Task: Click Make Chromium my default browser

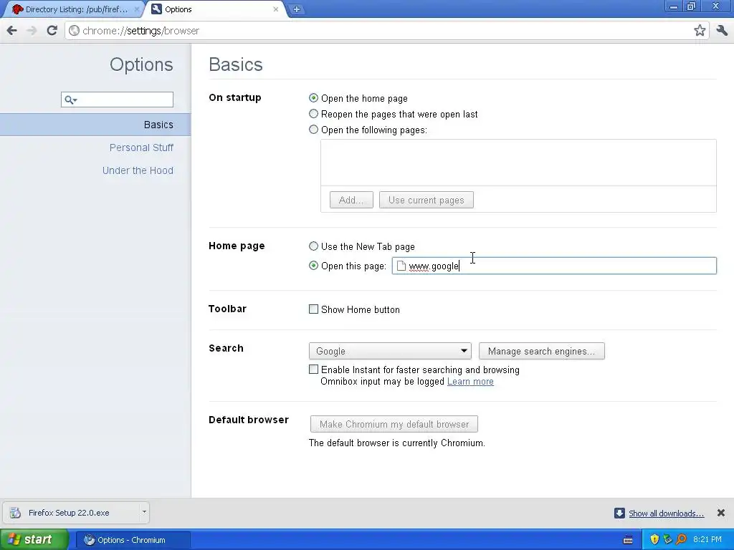Action: pos(394,424)
